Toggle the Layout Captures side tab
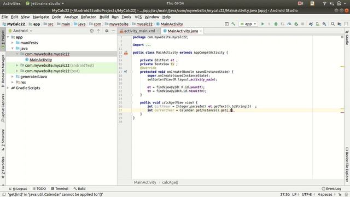350x197 pixels. pyautogui.click(x=3, y=108)
